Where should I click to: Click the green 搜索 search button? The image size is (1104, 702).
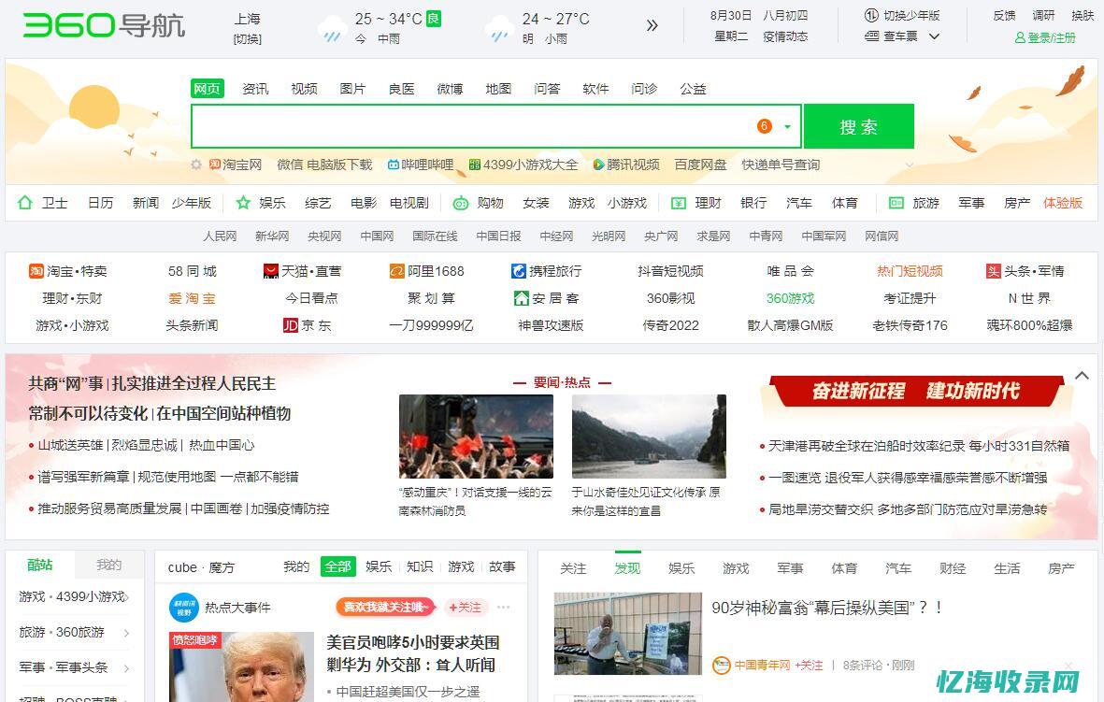858,125
